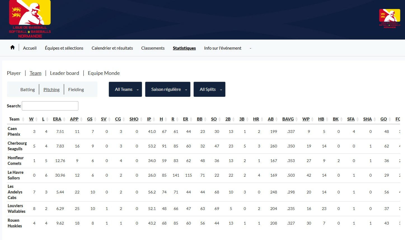Select the Player statistics link

pos(14,73)
